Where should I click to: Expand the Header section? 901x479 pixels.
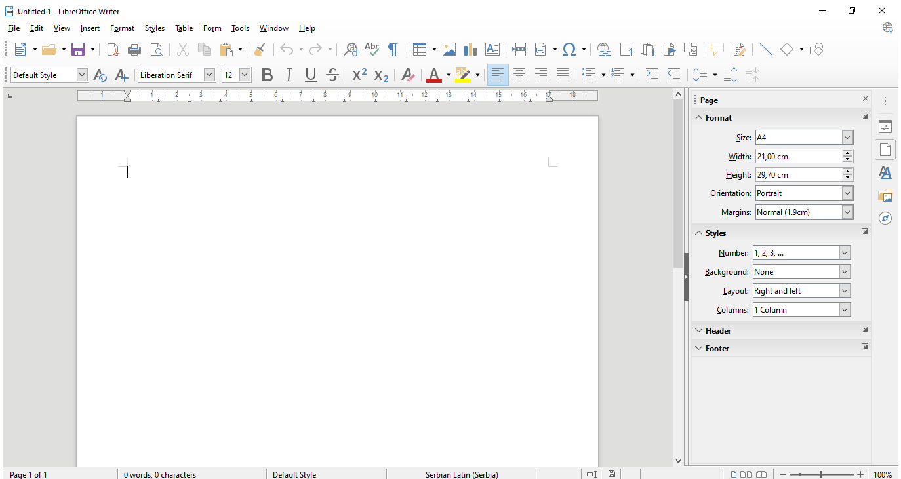718,331
